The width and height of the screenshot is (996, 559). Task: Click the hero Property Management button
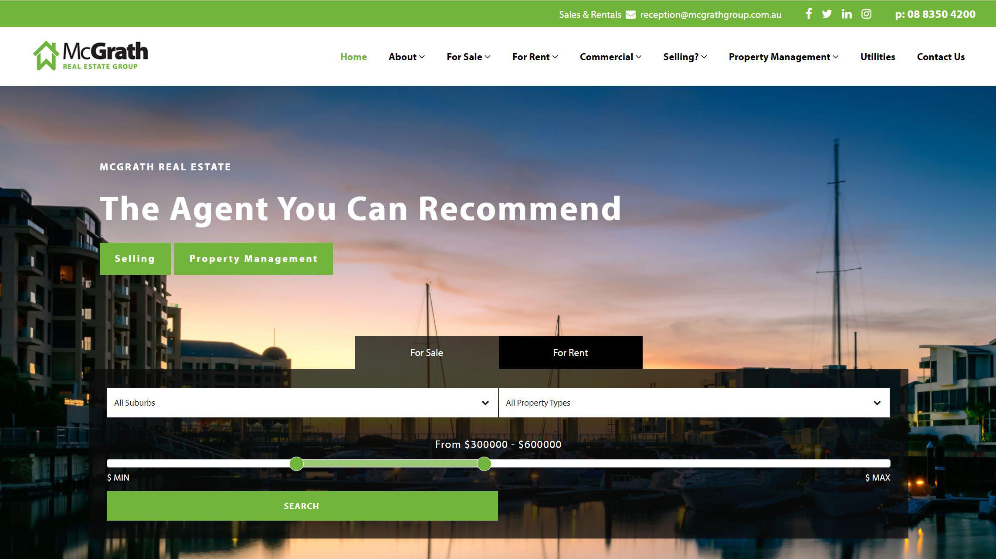[x=254, y=259]
